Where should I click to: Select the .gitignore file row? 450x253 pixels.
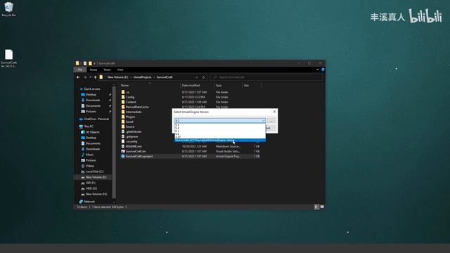click(x=191, y=136)
